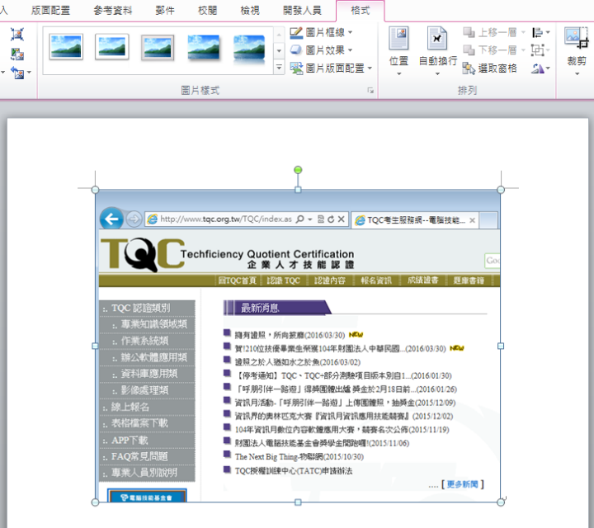Click the Compress Pictures icon
This screenshot has height=528, width=594.
tap(17, 34)
